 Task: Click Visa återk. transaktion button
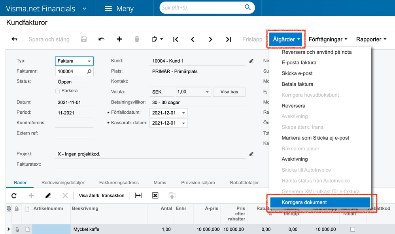click(x=102, y=196)
